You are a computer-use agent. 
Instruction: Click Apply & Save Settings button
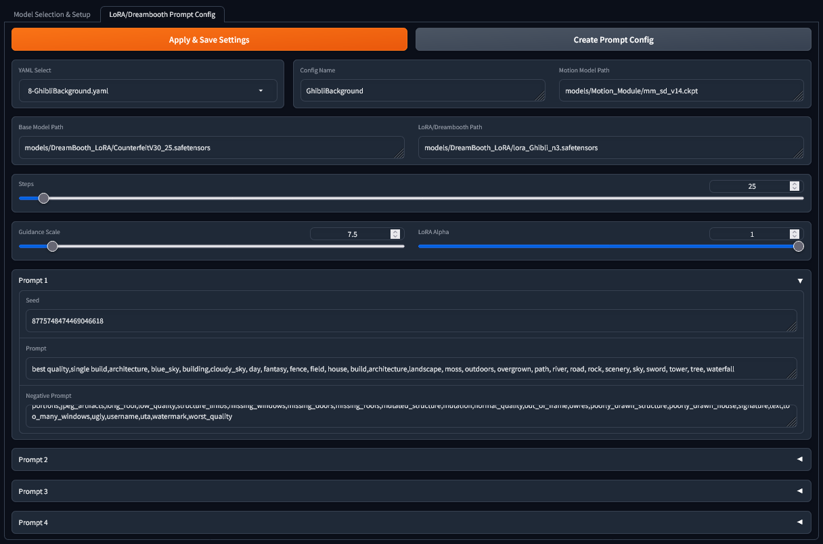pos(209,40)
